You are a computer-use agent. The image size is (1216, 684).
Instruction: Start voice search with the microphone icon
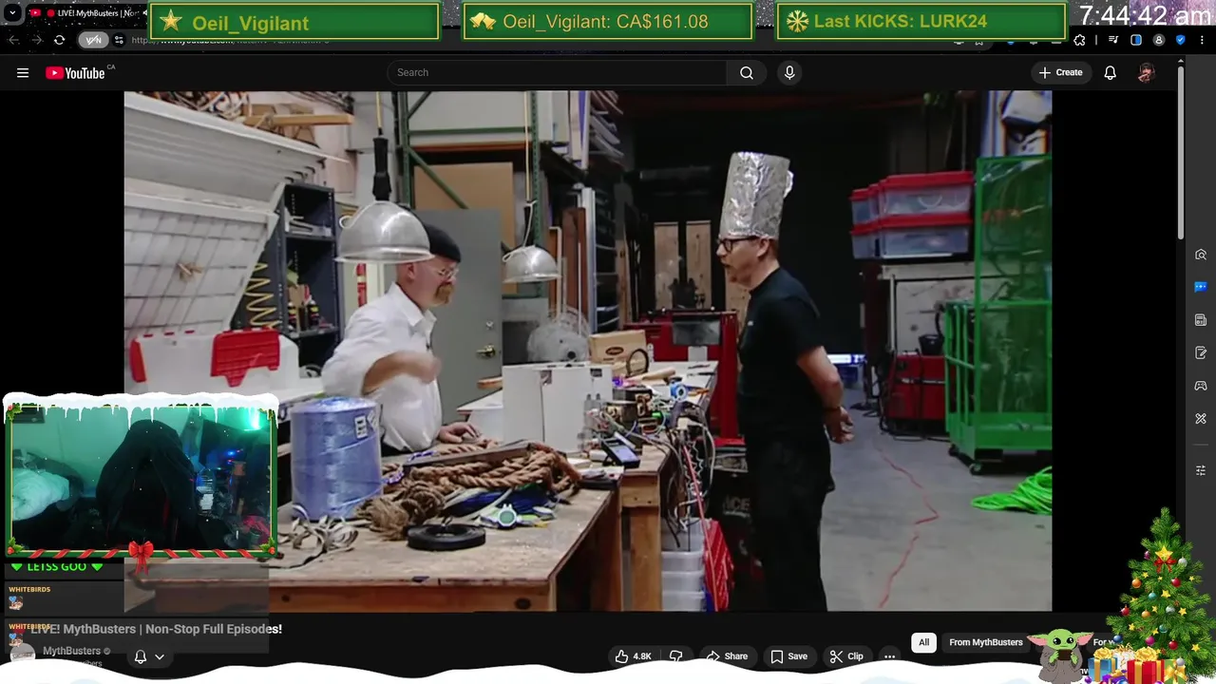[789, 72]
